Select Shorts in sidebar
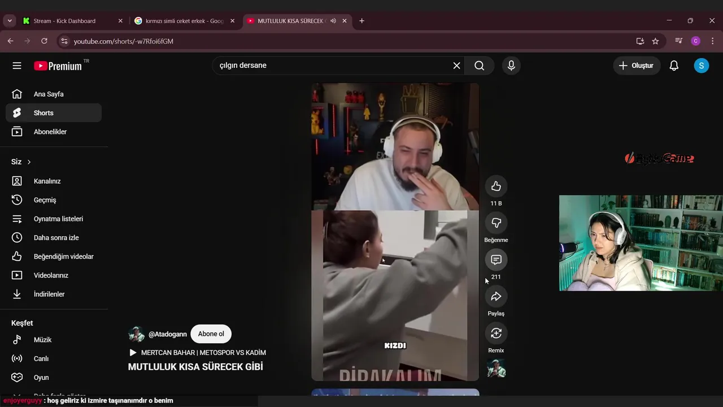This screenshot has width=723, height=407. click(x=54, y=113)
